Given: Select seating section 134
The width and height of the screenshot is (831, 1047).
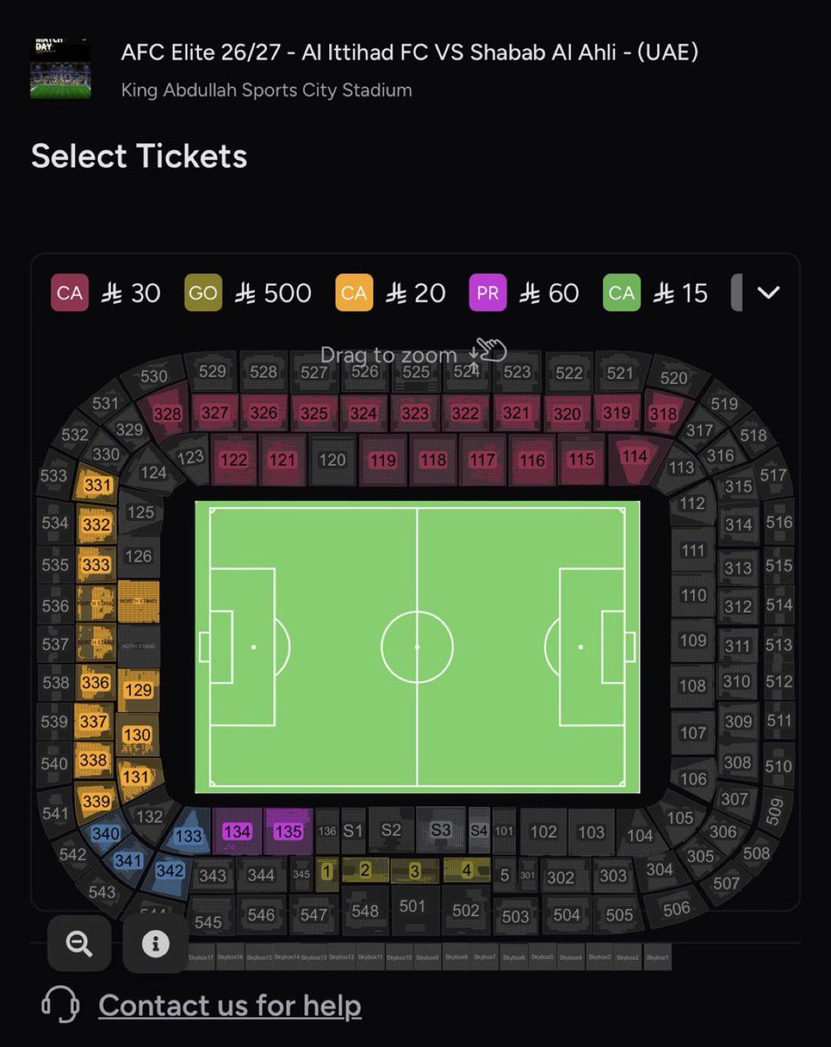Looking at the screenshot, I should coord(237,831).
